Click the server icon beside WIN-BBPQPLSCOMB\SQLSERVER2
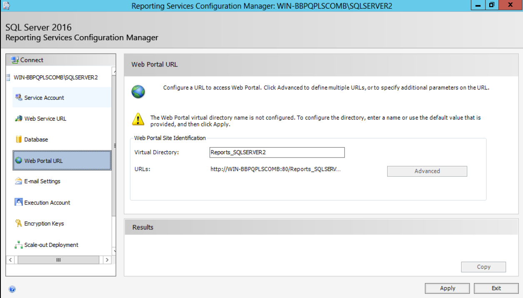The height and width of the screenshot is (298, 523). (8, 77)
